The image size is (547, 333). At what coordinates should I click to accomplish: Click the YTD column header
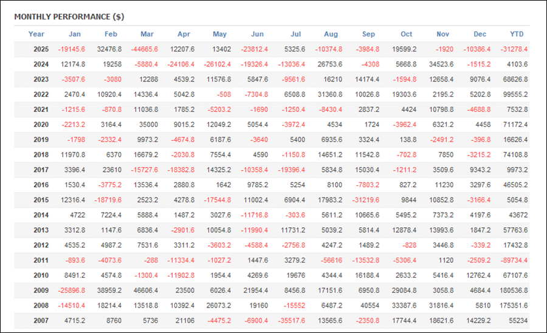click(x=517, y=34)
